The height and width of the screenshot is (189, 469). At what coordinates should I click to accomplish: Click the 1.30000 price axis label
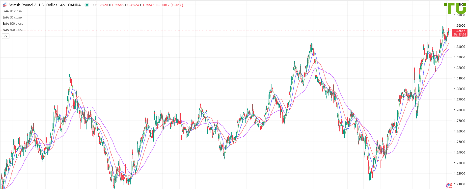460,89
